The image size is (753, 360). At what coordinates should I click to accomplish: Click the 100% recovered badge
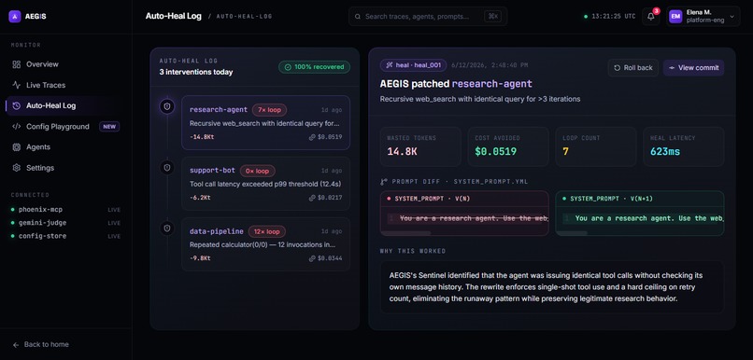pyautogui.click(x=315, y=67)
